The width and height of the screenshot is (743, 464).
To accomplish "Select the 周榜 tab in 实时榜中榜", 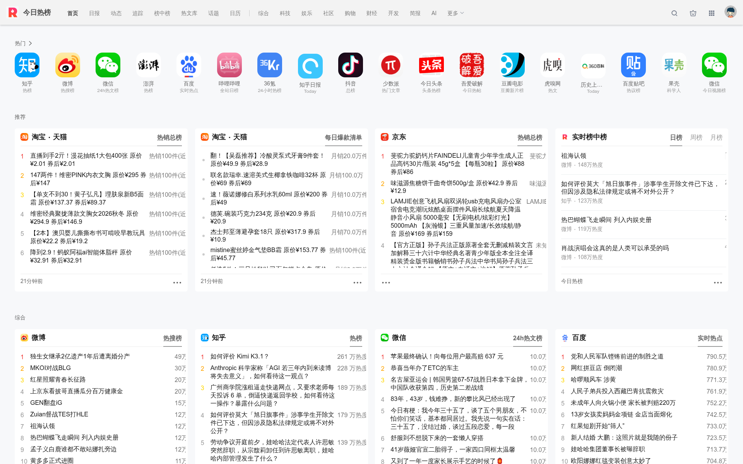I will tap(696, 138).
